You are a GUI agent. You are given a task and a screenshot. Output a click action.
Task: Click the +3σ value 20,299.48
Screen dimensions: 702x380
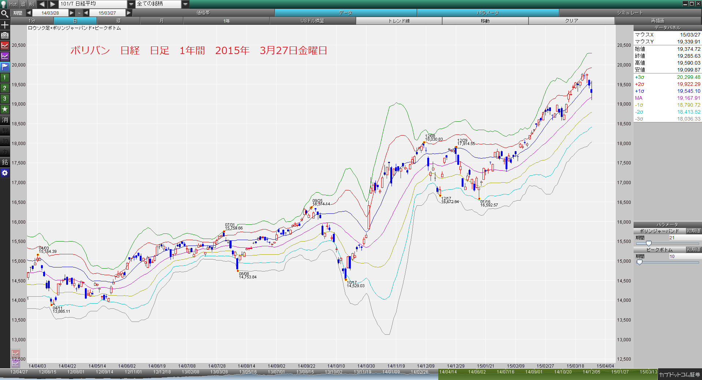coord(688,77)
